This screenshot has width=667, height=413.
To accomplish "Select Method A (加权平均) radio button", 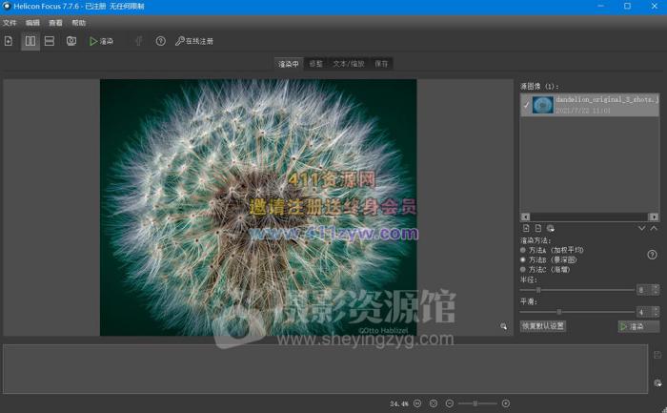I will tap(523, 249).
